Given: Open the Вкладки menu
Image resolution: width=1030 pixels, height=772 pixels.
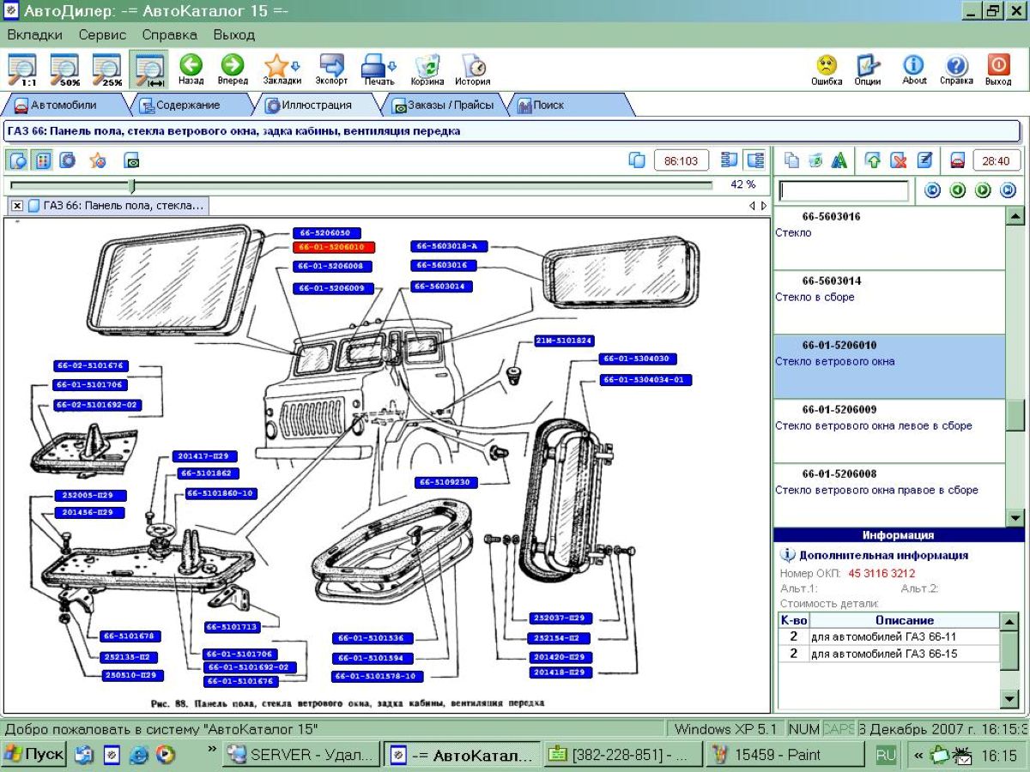Looking at the screenshot, I should pos(35,35).
